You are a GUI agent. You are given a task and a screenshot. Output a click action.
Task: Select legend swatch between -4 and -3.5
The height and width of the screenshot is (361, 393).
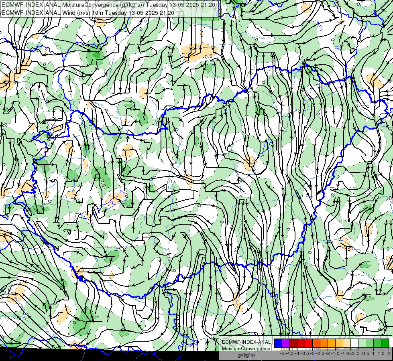tap(301, 343)
